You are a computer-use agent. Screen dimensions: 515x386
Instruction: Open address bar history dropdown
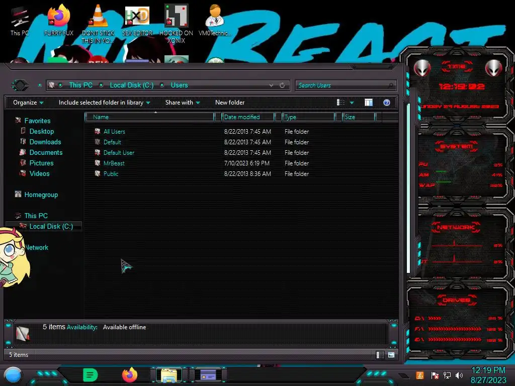(271, 85)
